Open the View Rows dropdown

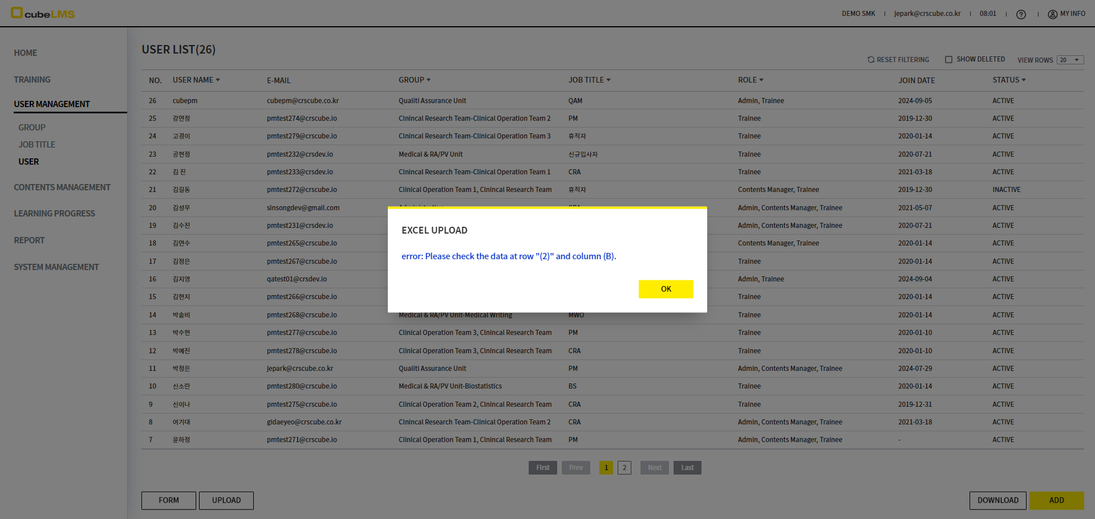pos(1069,60)
